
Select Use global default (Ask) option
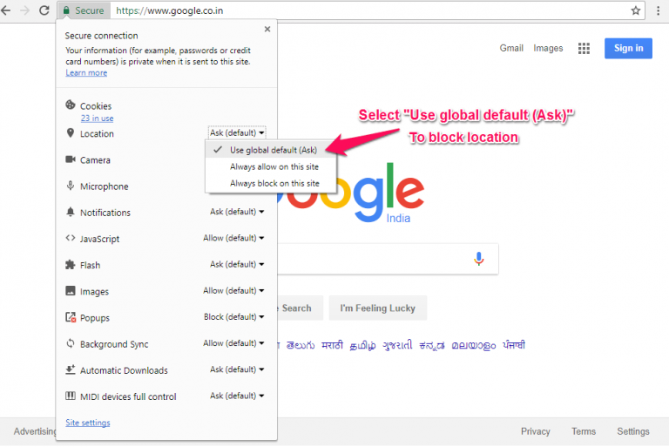(x=271, y=150)
